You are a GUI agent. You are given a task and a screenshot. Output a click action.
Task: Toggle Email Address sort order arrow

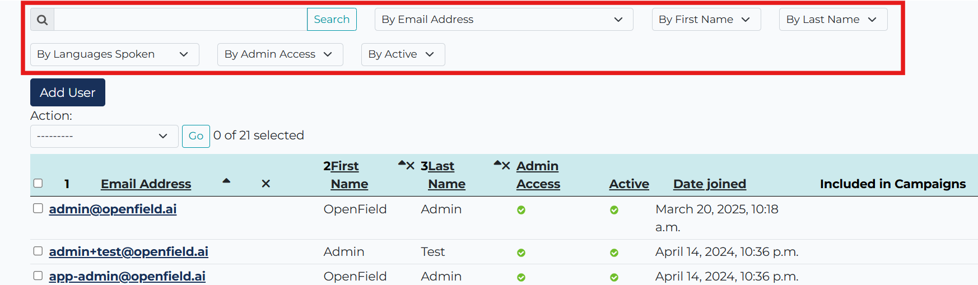[x=226, y=181]
